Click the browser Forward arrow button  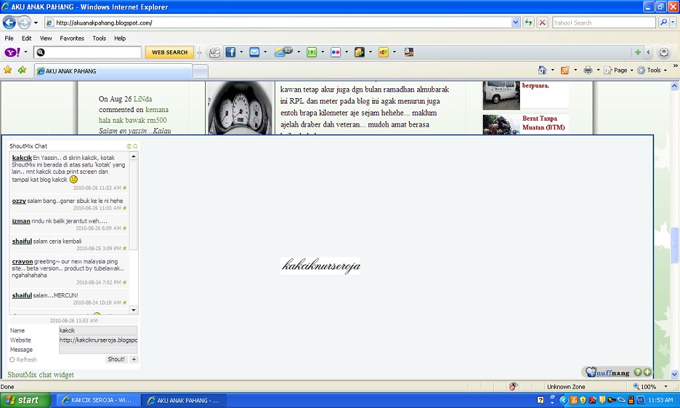click(25, 23)
